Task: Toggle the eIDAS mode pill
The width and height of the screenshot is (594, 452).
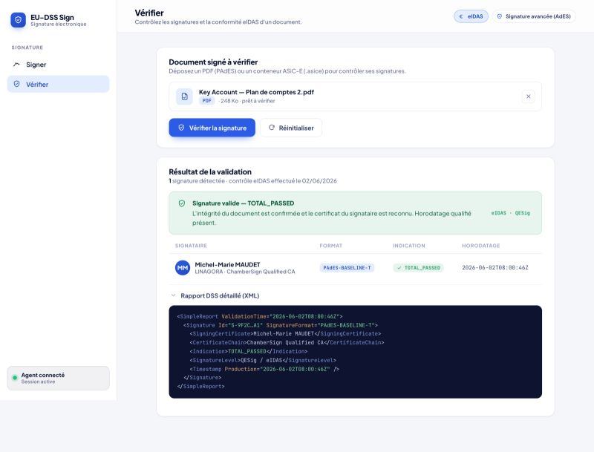Action: [x=471, y=16]
